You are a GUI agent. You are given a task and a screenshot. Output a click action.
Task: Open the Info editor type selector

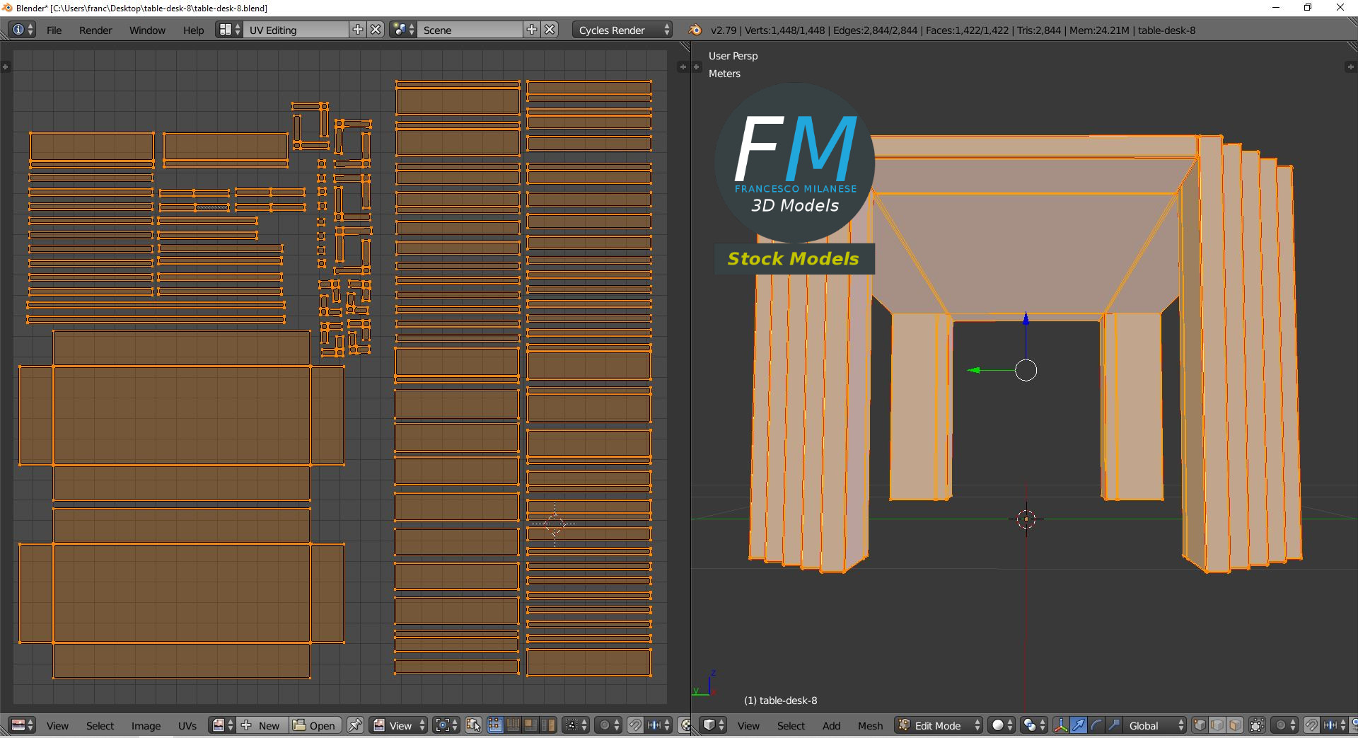23,30
